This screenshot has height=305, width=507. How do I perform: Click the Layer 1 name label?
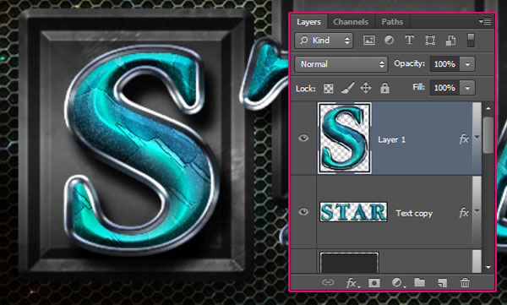(x=391, y=139)
